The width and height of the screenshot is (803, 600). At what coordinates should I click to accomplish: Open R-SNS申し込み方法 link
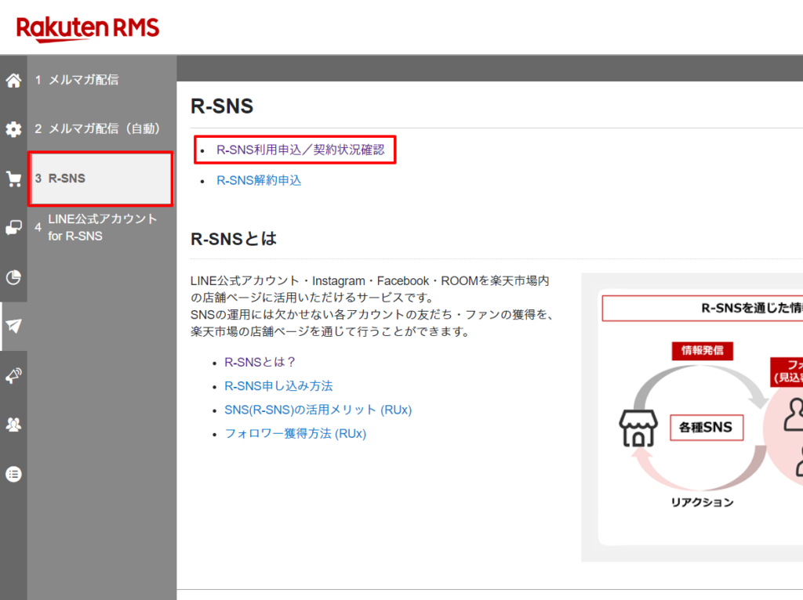click(x=278, y=385)
